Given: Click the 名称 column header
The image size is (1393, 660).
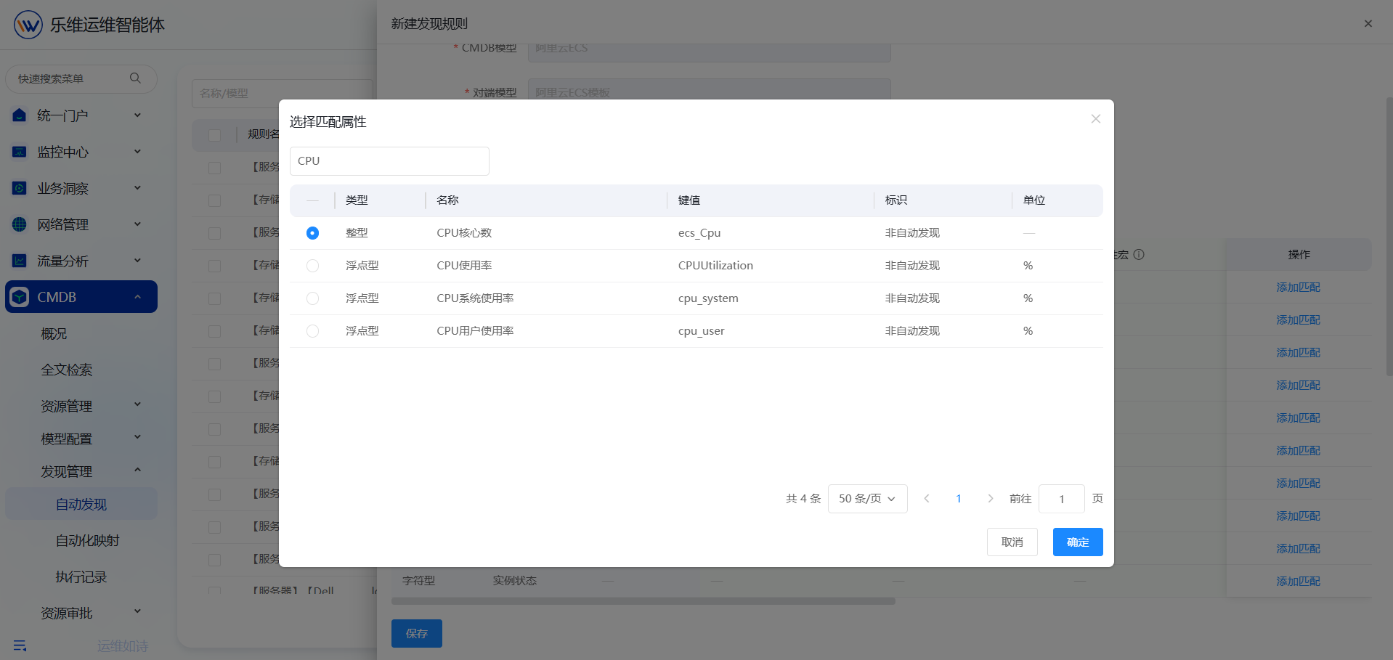Looking at the screenshot, I should [447, 200].
